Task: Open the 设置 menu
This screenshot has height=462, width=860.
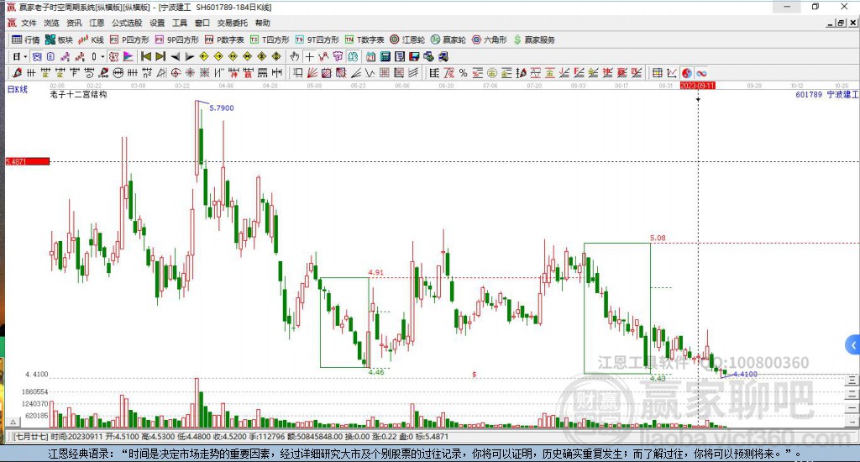Action: pyautogui.click(x=157, y=23)
